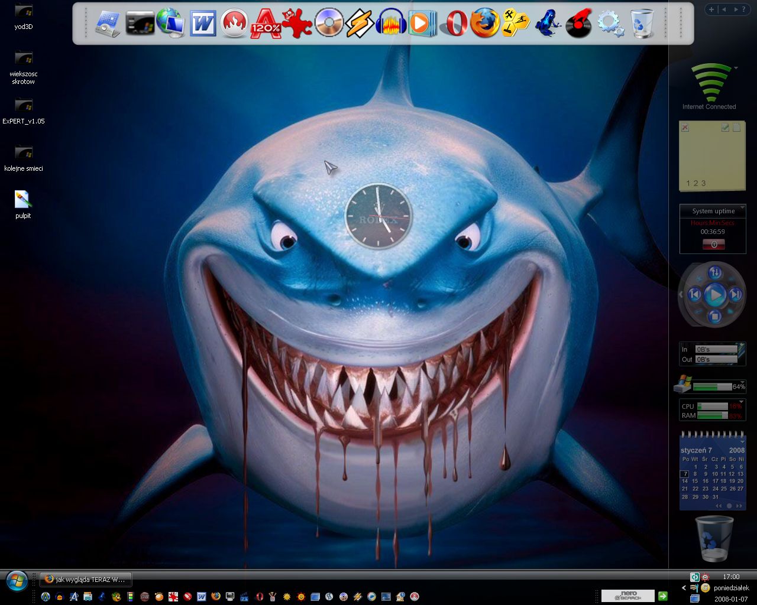The image size is (757, 605).
Task: Delete the sticky note with red X
Action: (x=685, y=128)
